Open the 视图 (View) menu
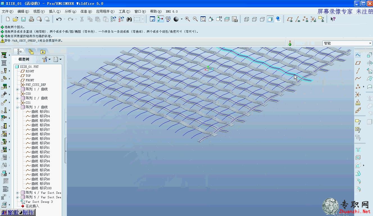The width and height of the screenshot is (373, 216). point(39,12)
